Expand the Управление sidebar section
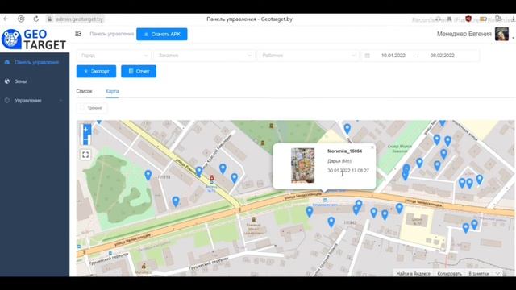This screenshot has height=290, width=516. tap(35, 100)
